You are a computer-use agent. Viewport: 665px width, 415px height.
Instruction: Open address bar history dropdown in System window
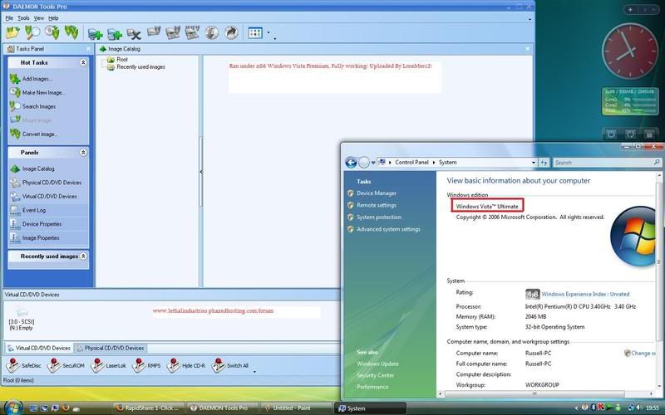point(534,163)
